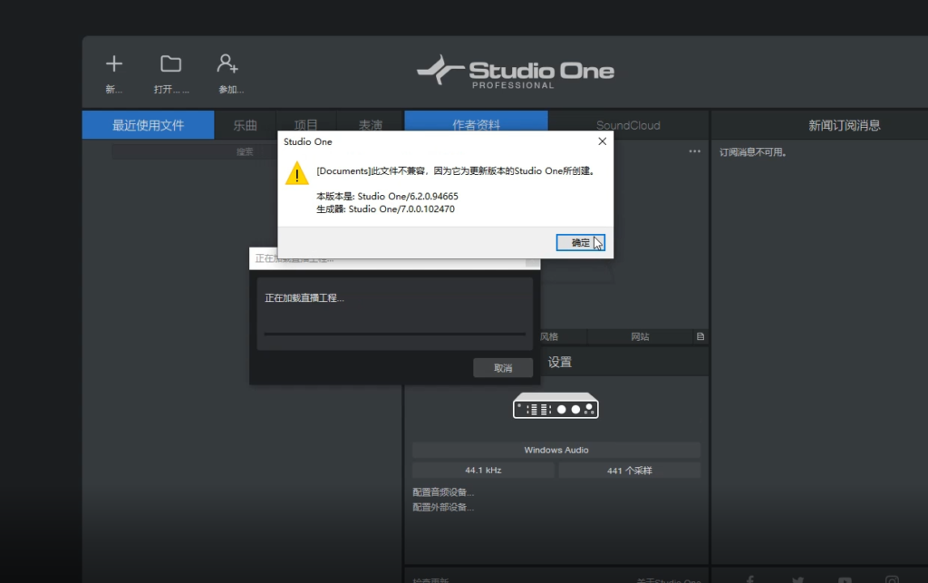Image resolution: width=928 pixels, height=583 pixels.
Task: Open Instagram via its social icon
Action: (891, 578)
